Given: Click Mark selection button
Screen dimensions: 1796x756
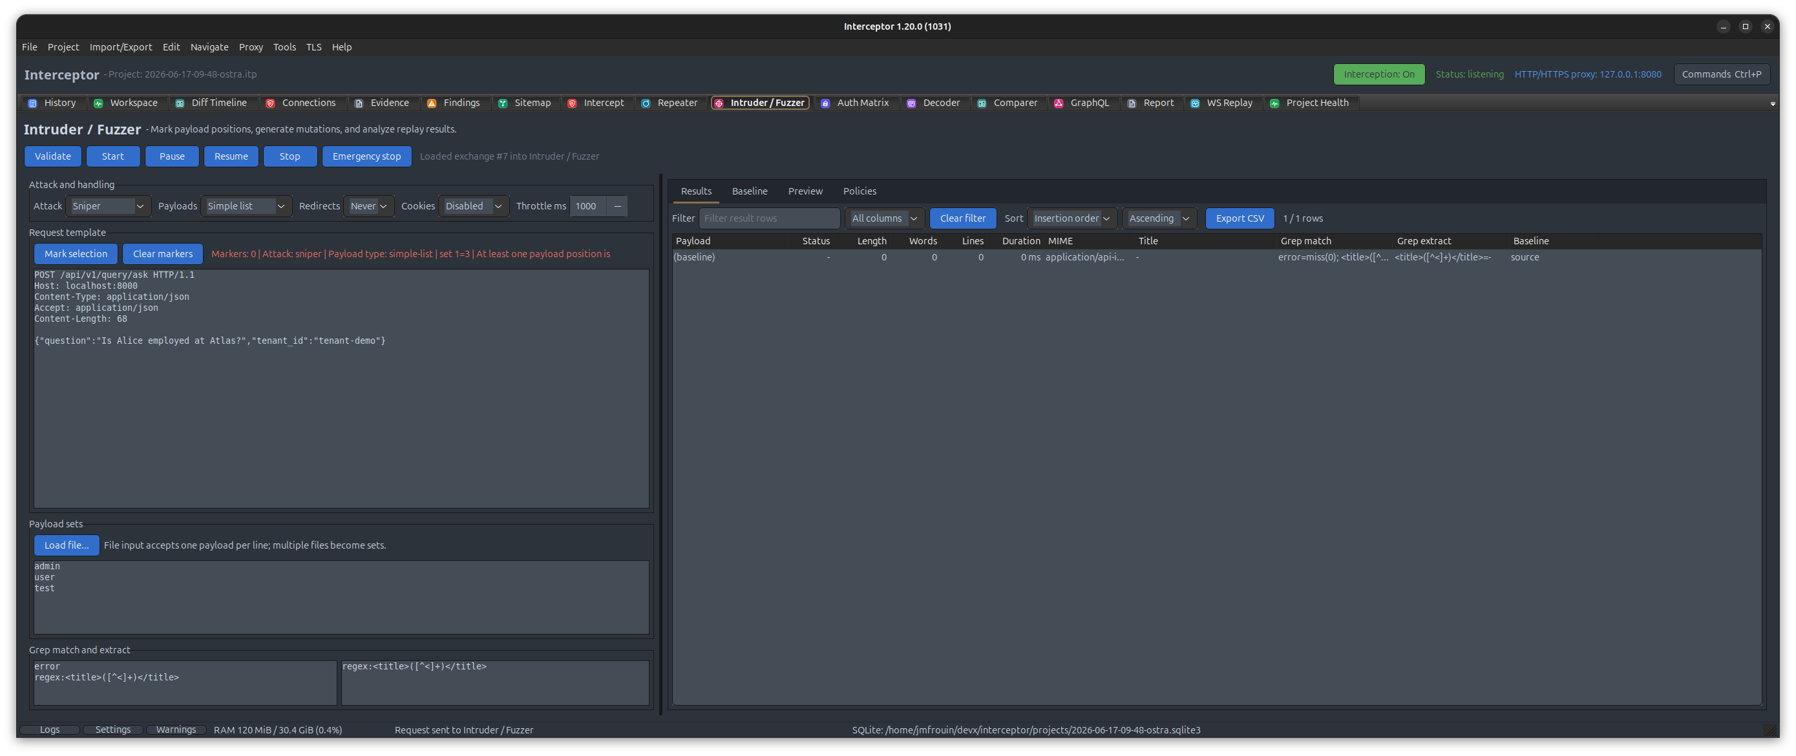Looking at the screenshot, I should coord(76,255).
